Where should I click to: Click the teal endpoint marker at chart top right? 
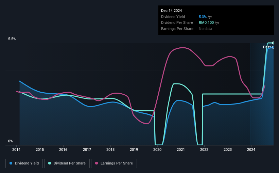[273, 43]
